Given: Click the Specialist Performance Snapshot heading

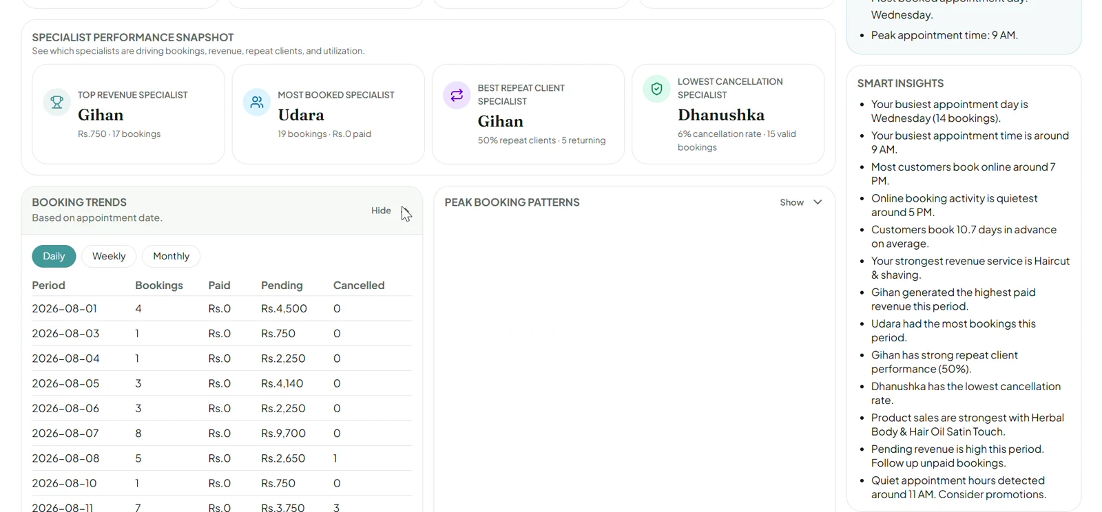Looking at the screenshot, I should [133, 37].
